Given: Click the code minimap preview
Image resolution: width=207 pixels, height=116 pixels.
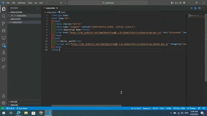Looking at the screenshot, I should tap(196, 16).
